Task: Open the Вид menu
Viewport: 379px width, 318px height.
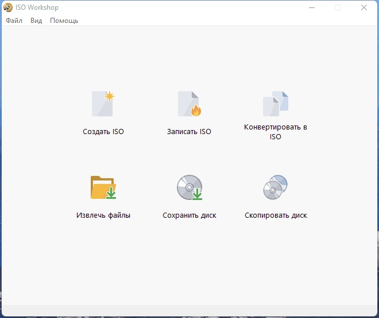Action: tap(36, 21)
